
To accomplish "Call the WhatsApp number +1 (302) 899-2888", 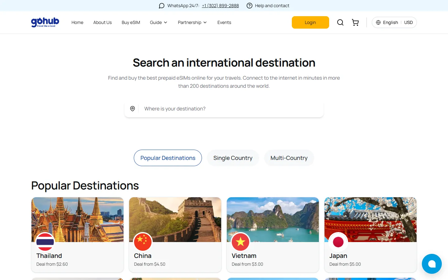I will coord(220,6).
